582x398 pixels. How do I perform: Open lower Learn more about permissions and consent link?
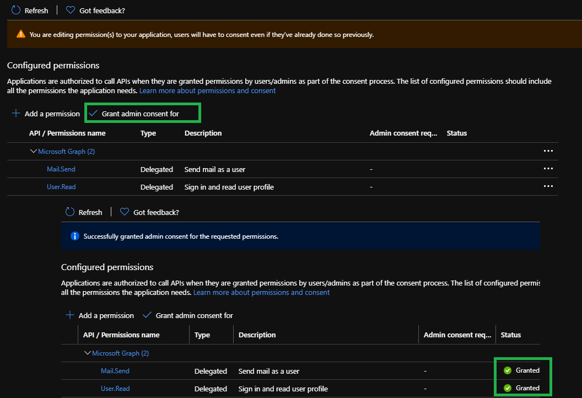click(x=261, y=292)
